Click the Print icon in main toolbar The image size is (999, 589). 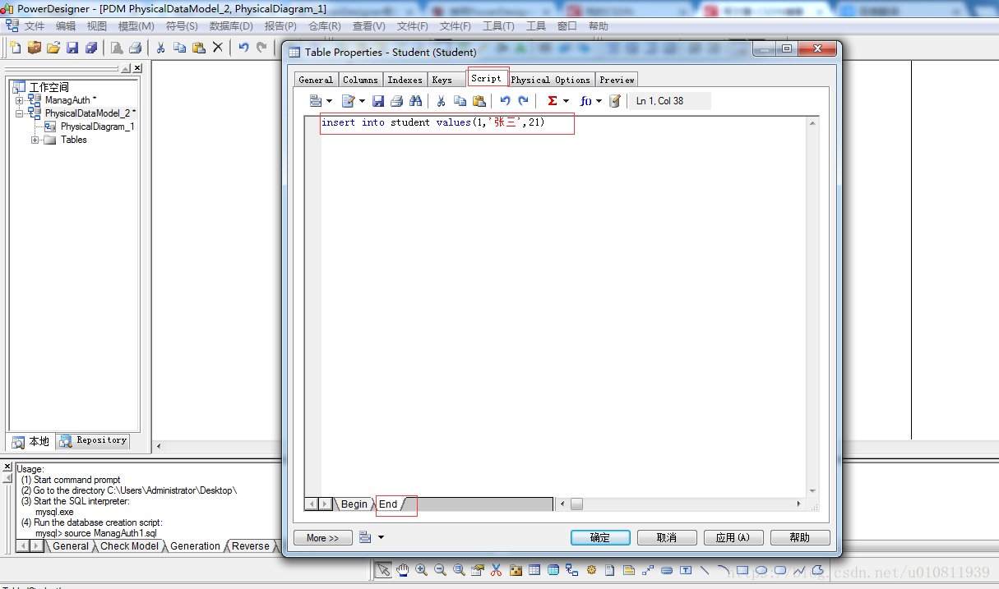click(x=136, y=48)
